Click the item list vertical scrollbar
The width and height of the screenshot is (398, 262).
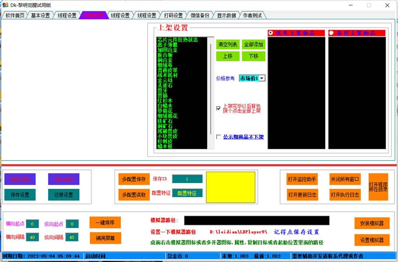point(210,92)
